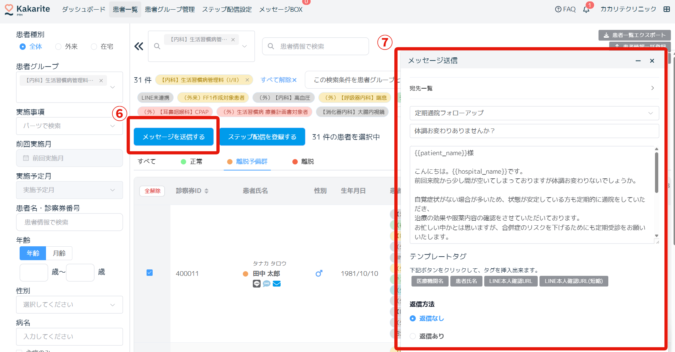Click the email envelope icon for 田中 太郎
Image resolution: width=675 pixels, height=352 pixels.
(277, 284)
